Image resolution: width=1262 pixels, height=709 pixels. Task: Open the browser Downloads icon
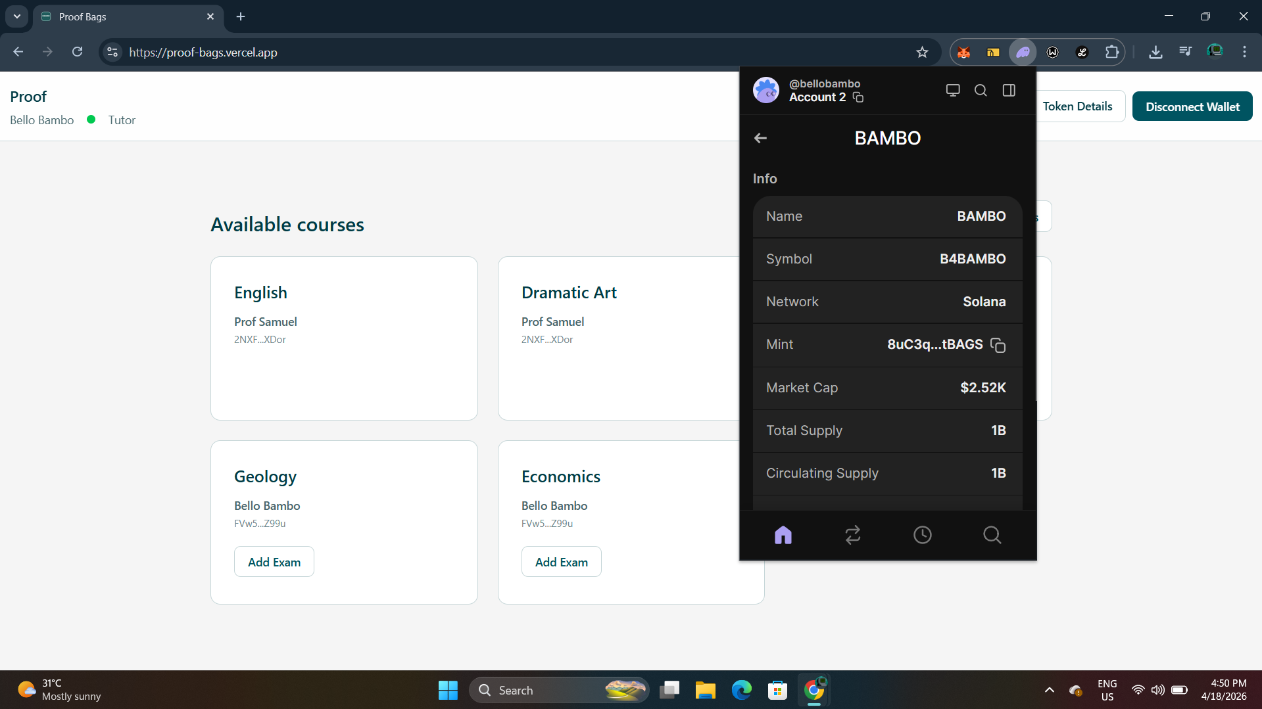pos(1155,53)
